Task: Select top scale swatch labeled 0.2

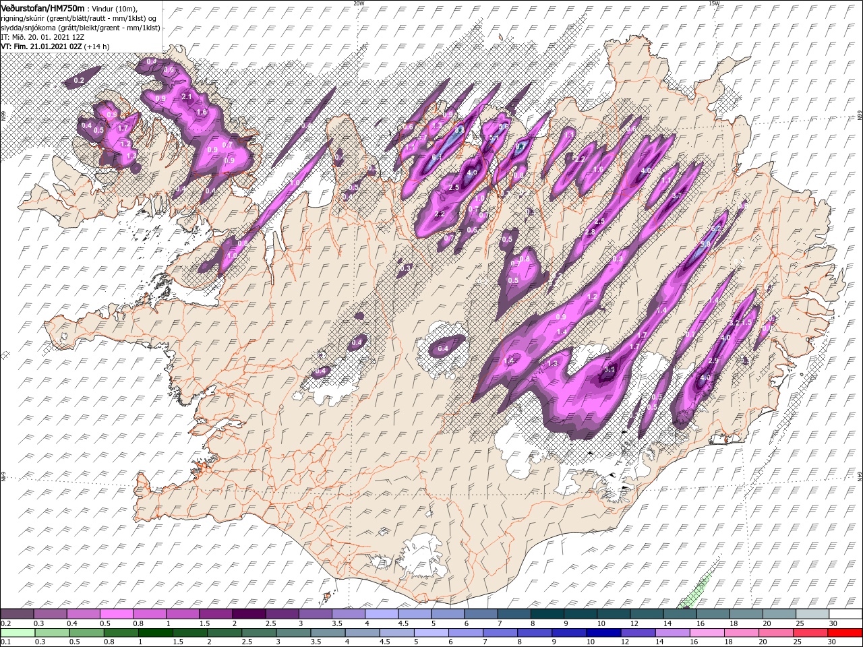Action: (17, 614)
